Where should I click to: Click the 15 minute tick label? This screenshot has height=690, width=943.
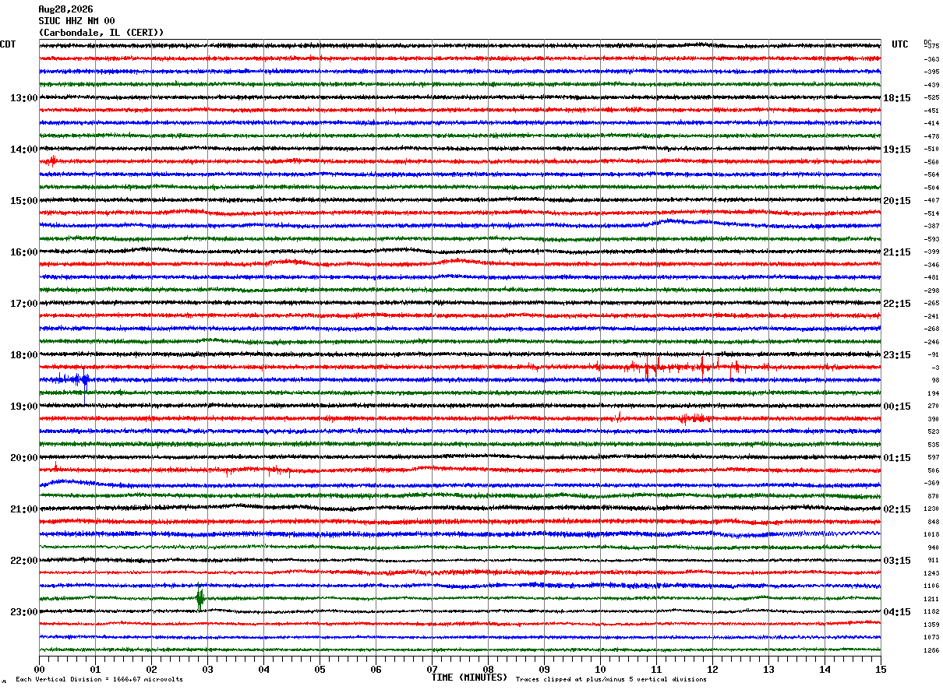pyautogui.click(x=881, y=669)
